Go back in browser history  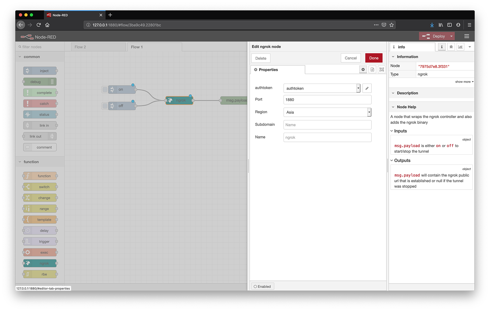tap(21, 25)
